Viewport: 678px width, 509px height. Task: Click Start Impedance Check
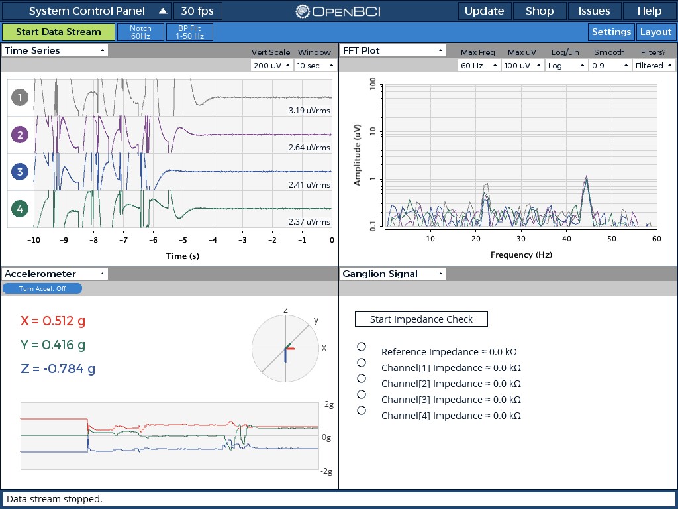coord(421,319)
